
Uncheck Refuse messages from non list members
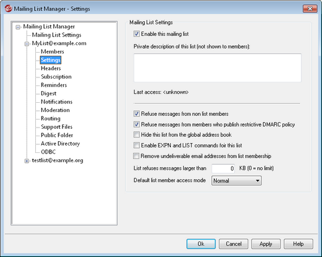(136, 114)
